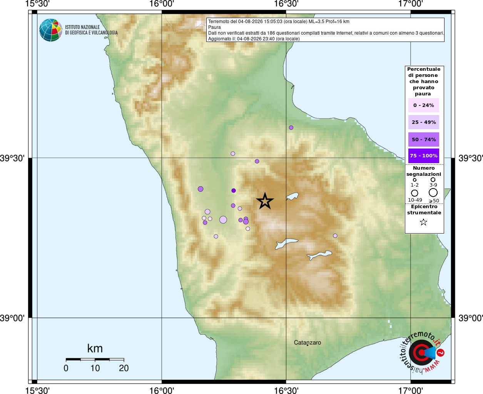Select the northernmost purple data circle
The image size is (483, 394).
tap(291, 127)
